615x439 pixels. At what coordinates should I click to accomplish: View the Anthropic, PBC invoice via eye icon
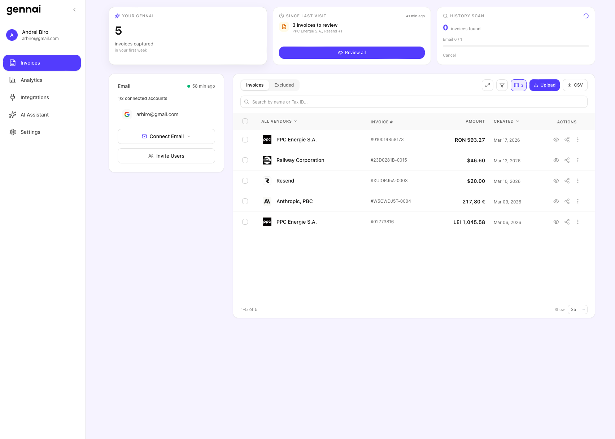click(x=556, y=201)
